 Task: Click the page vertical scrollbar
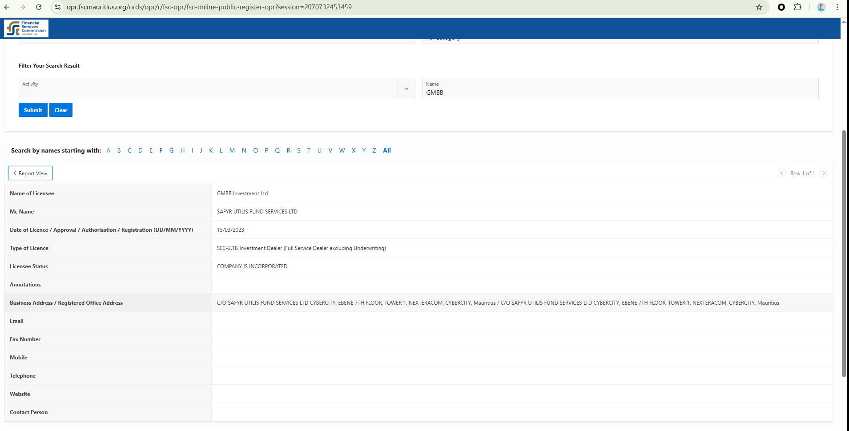click(x=844, y=254)
